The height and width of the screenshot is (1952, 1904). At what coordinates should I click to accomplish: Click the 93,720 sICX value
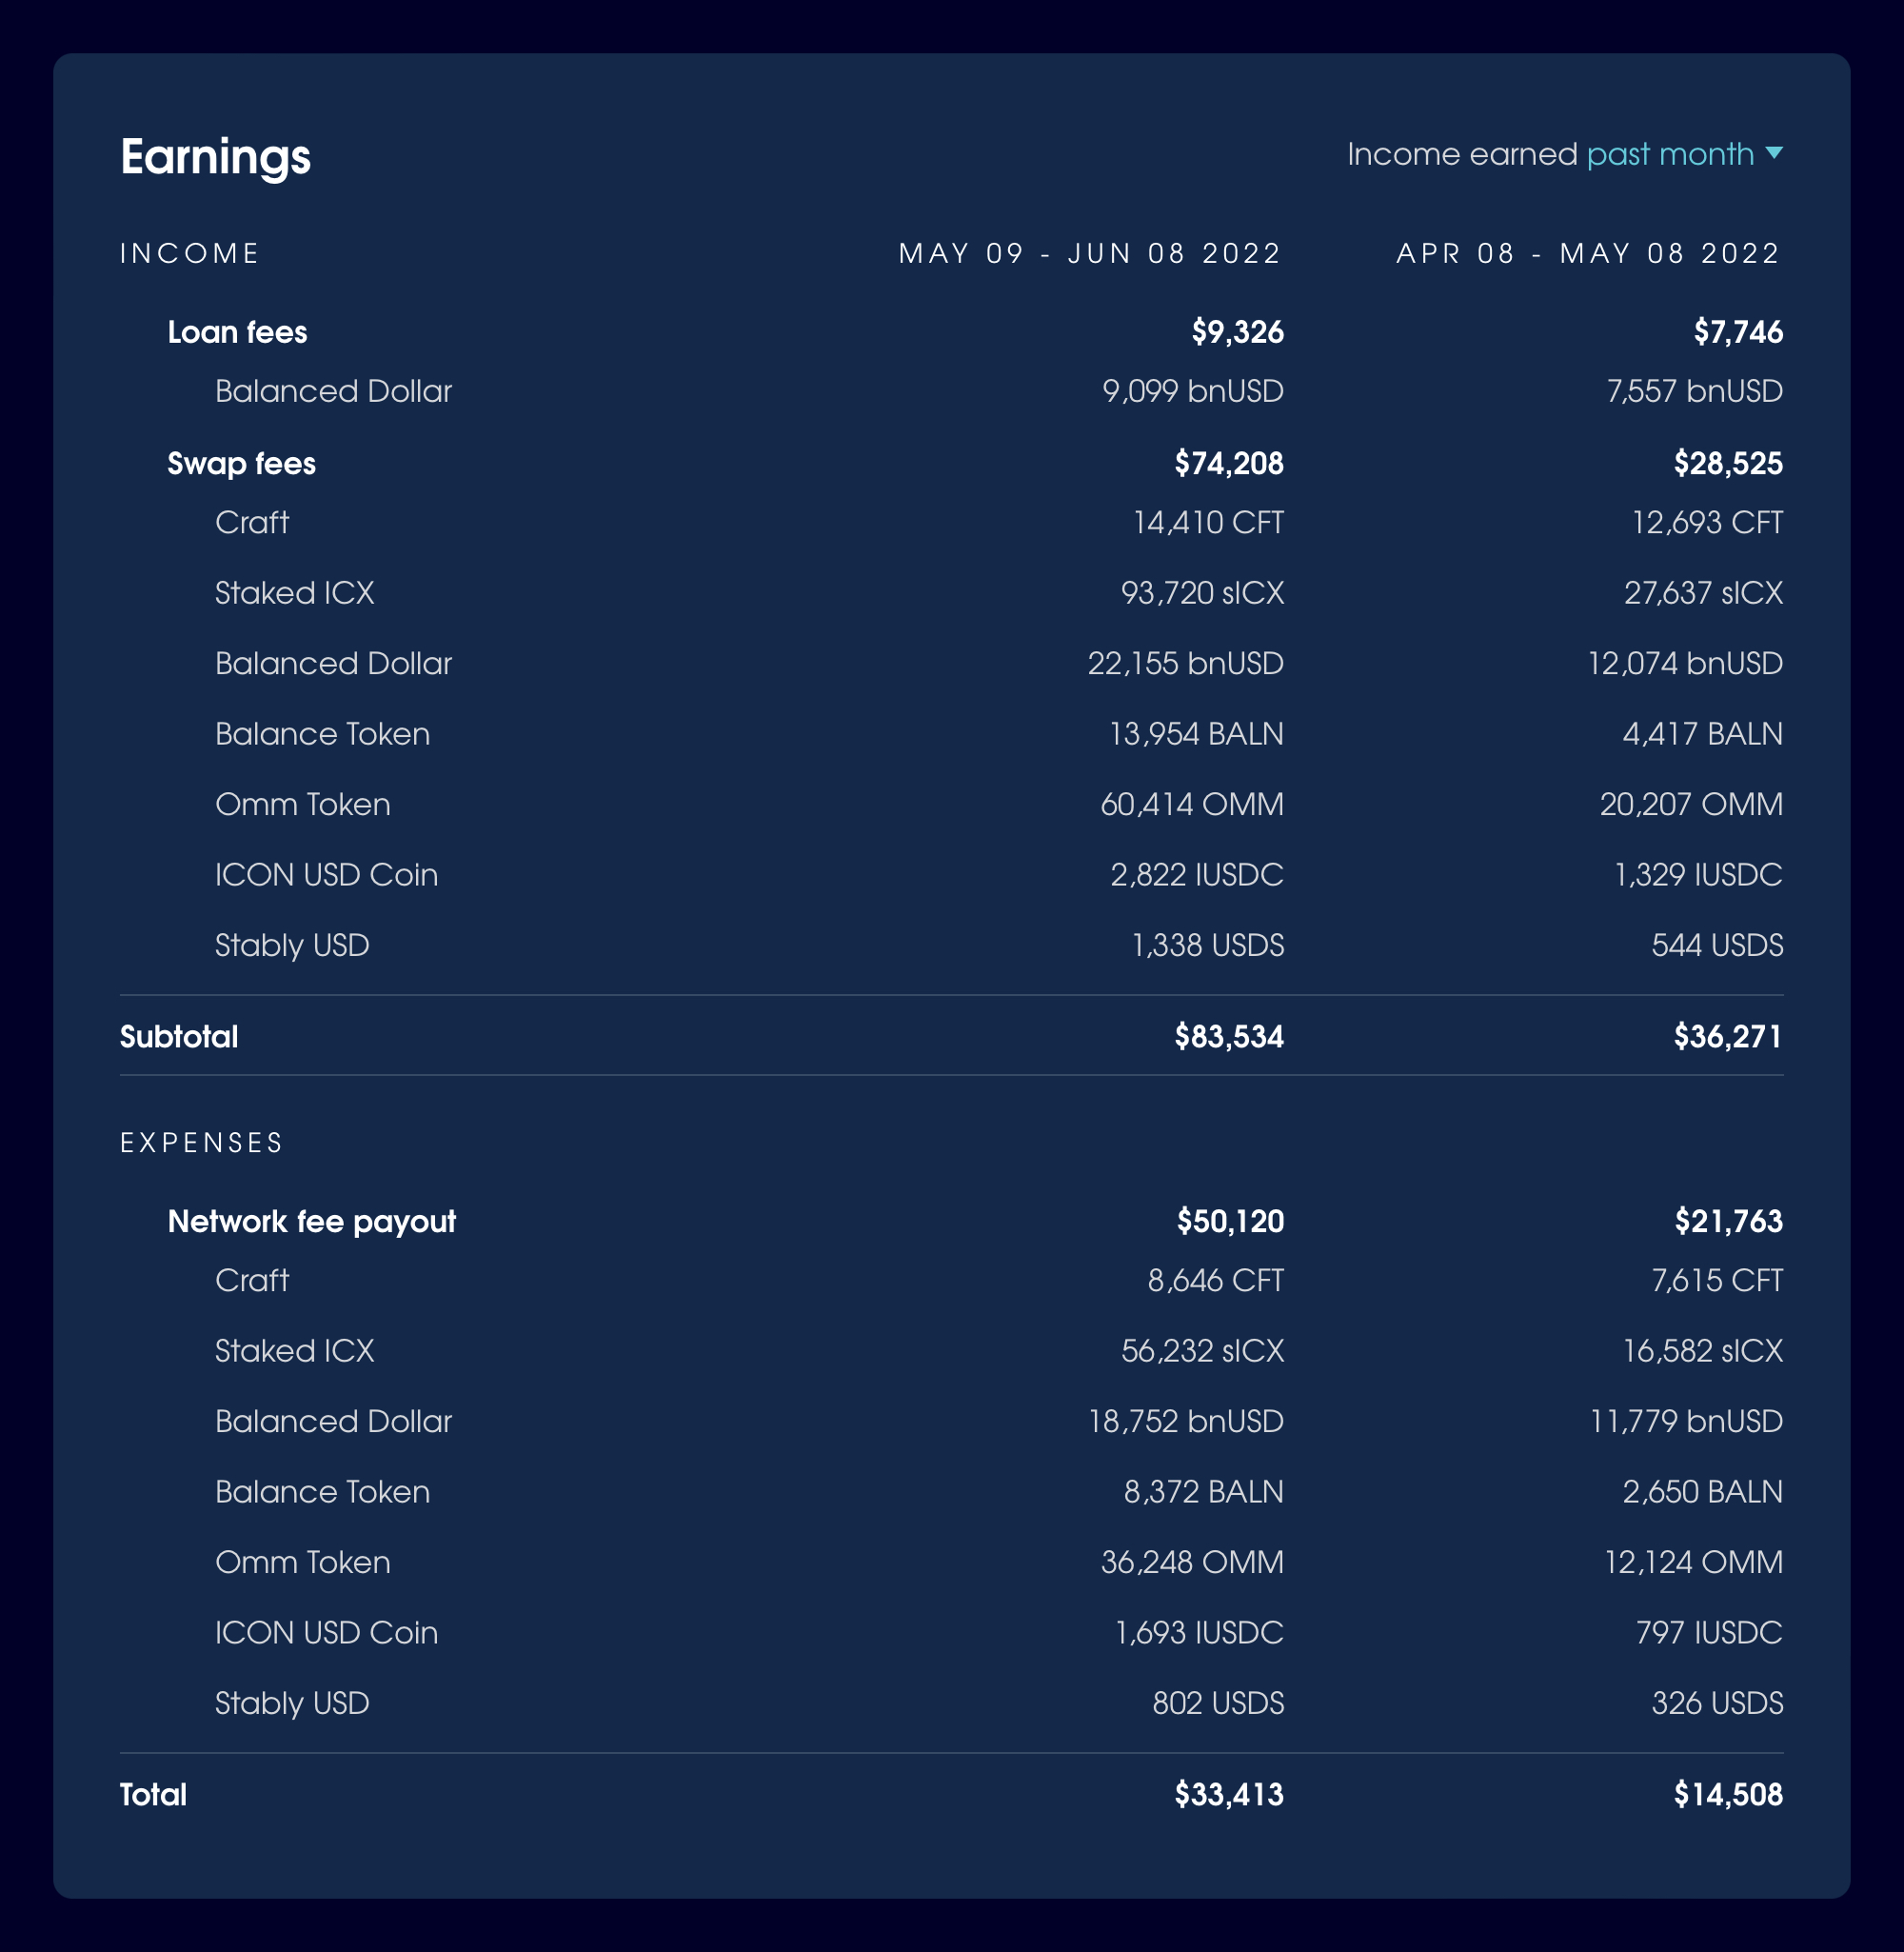1201,593
